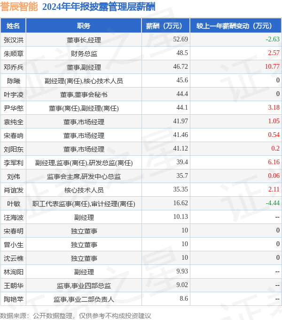The height and width of the screenshot is (320, 282).
Task: Click the salary value 8.6
Action: tap(184, 298)
